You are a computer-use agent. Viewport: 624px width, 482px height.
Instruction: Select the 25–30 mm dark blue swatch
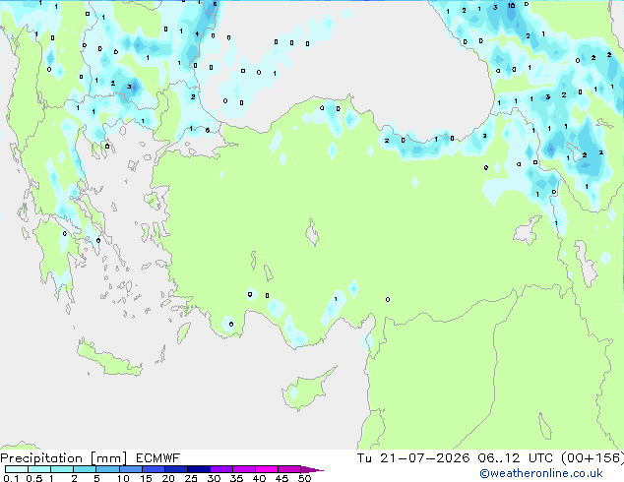pyautogui.click(x=199, y=469)
